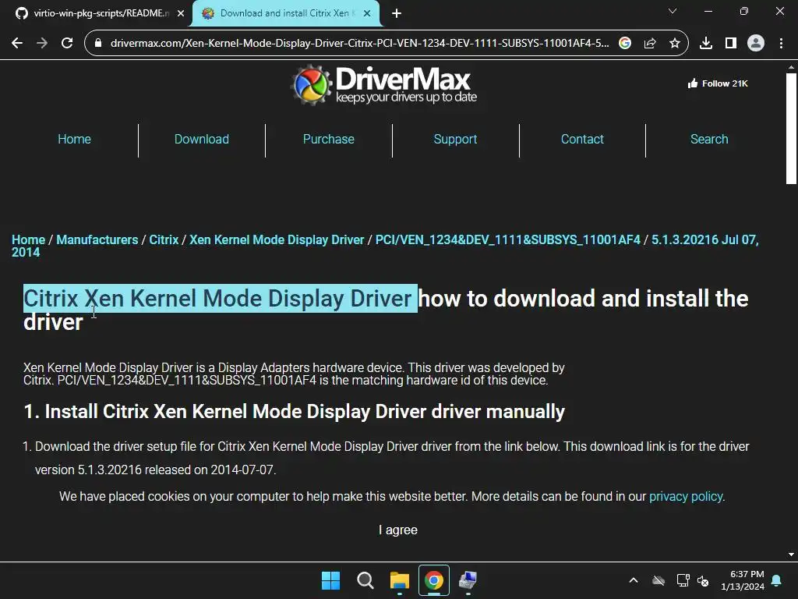Screen dimensions: 798x599
Task: Open File Explorer from taskbar
Action: pyautogui.click(x=400, y=580)
